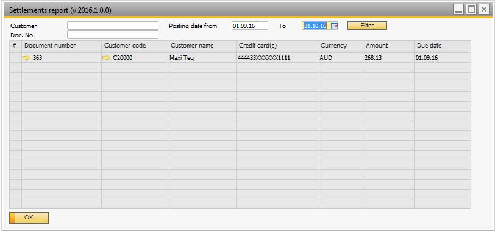
Task: Sort by Credit card(s) column header
Action: pos(277,46)
